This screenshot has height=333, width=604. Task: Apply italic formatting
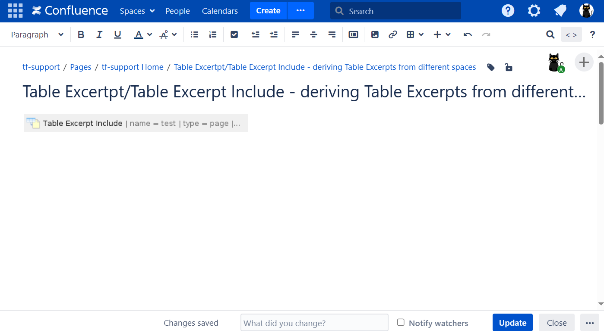coord(99,35)
